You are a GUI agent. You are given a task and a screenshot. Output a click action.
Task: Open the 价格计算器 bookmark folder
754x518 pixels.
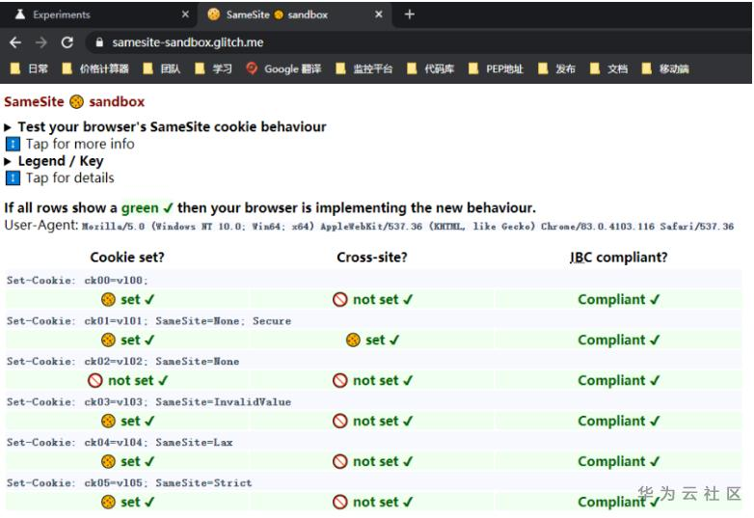click(95, 68)
